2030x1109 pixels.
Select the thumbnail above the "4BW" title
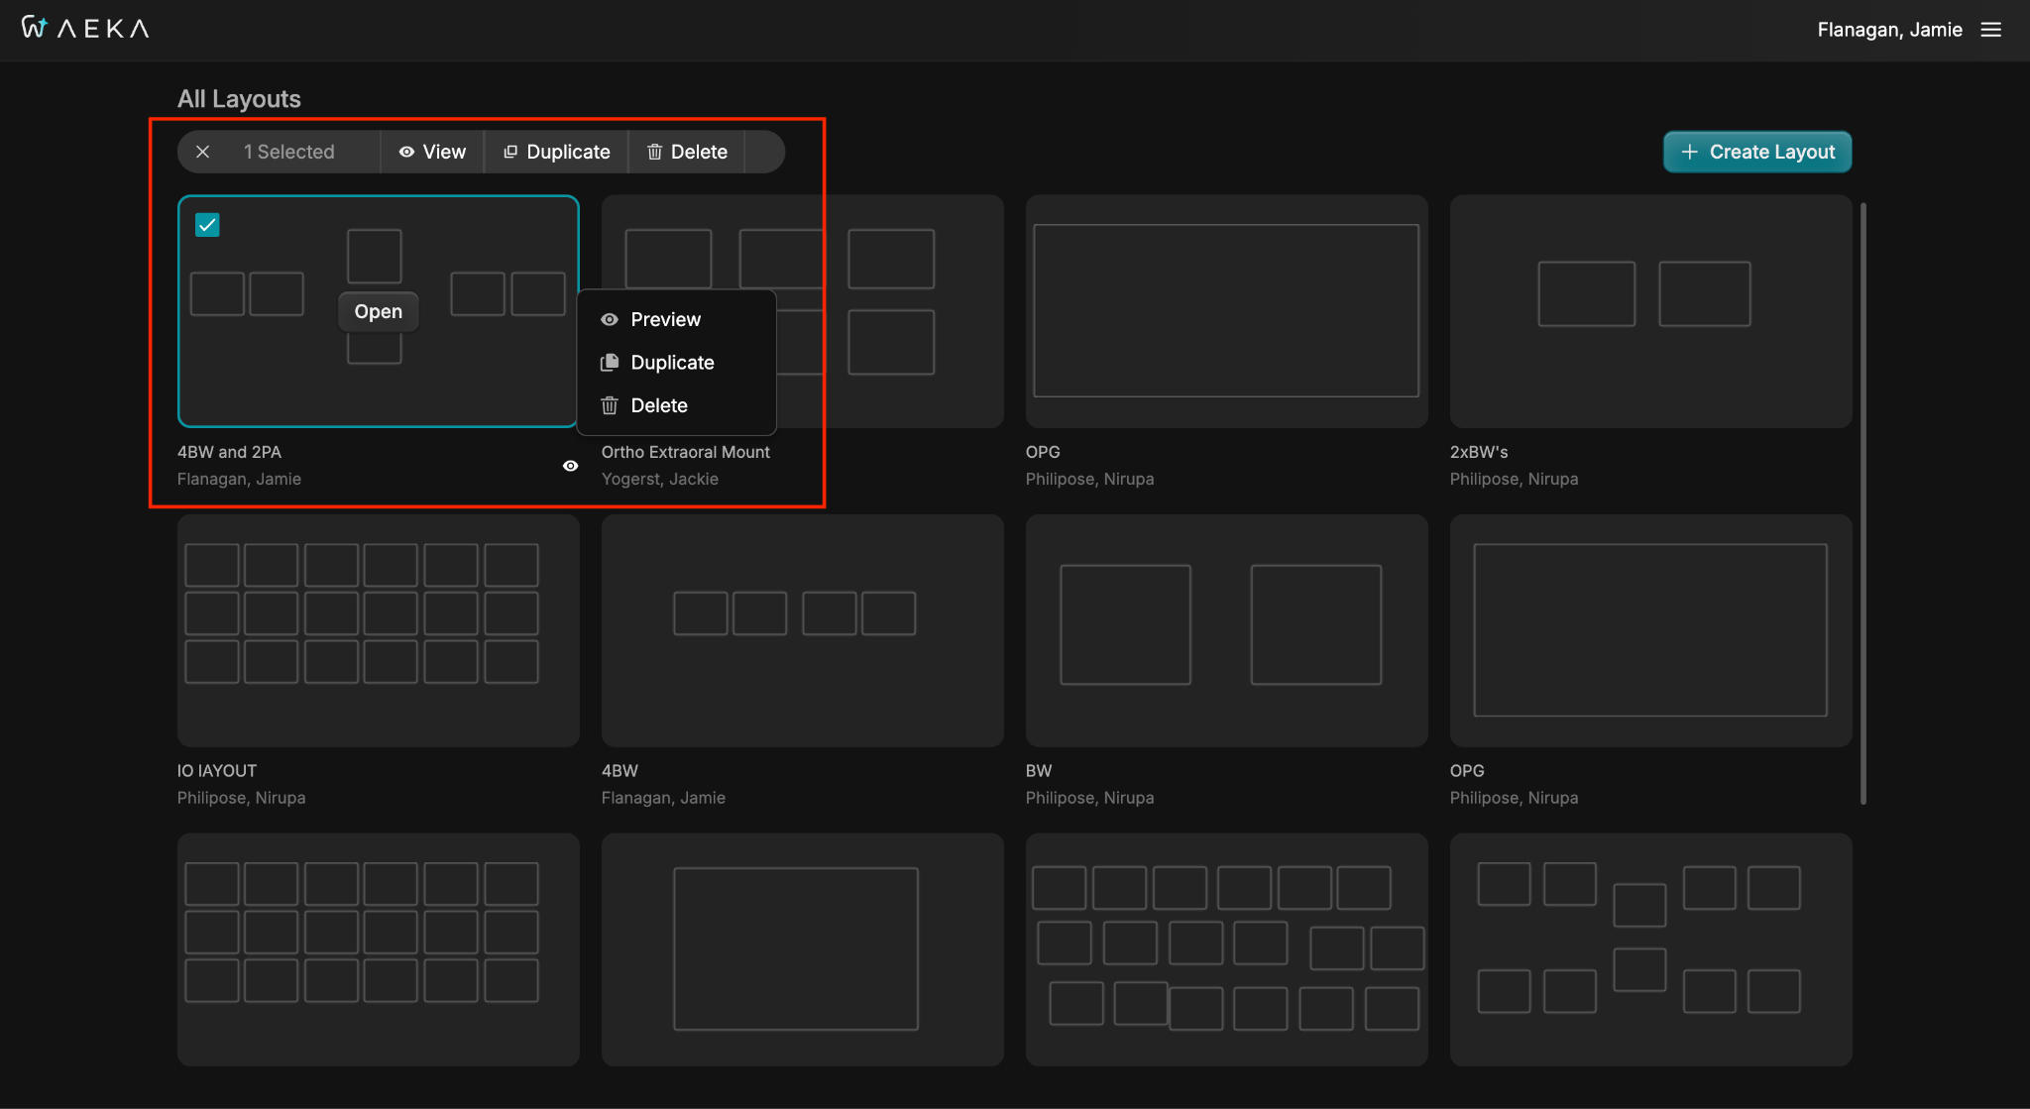coord(803,630)
